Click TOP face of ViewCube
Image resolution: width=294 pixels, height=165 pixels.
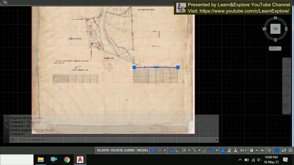[x=275, y=29]
